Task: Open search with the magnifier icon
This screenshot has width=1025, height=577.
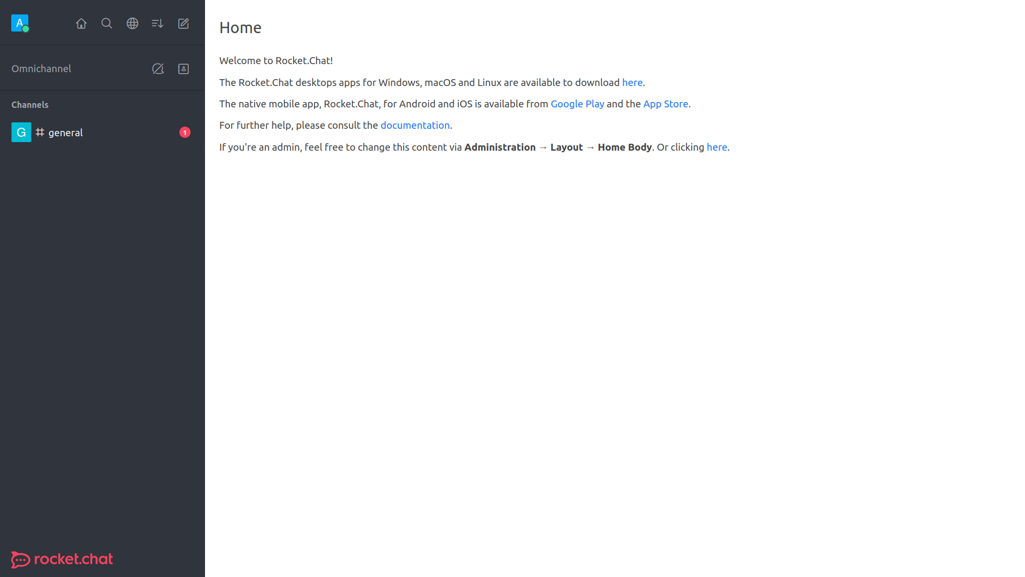Action: tap(107, 24)
